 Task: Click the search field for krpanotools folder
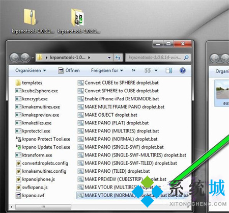[158, 58]
